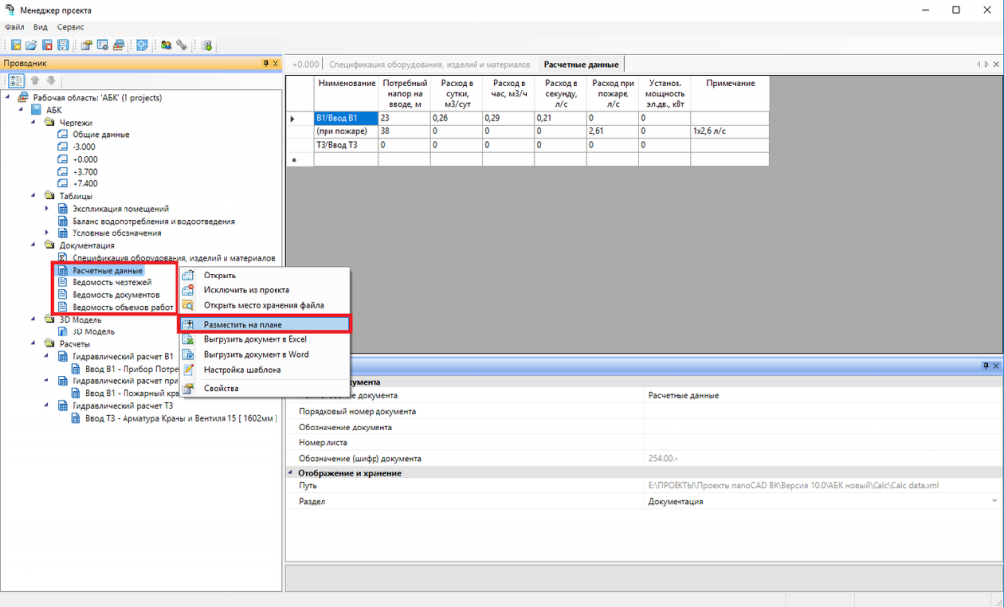Open Настройка шаблона from context menu
Viewport: 1004px width, 607px height.
click(x=265, y=370)
